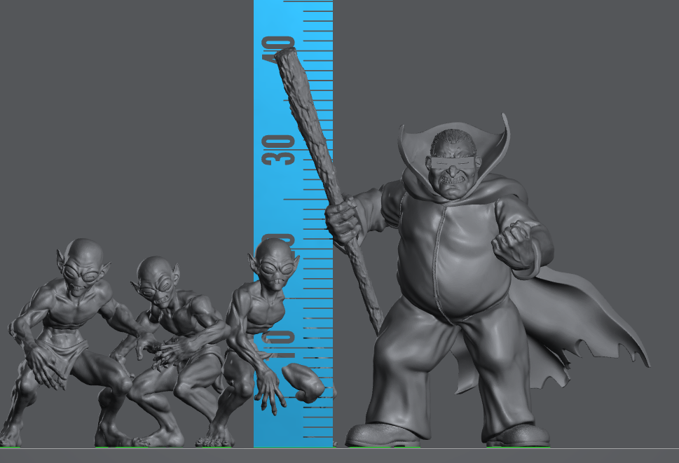Click the small loose rock near ruler
The image size is (679, 463).
pyautogui.click(x=303, y=382)
